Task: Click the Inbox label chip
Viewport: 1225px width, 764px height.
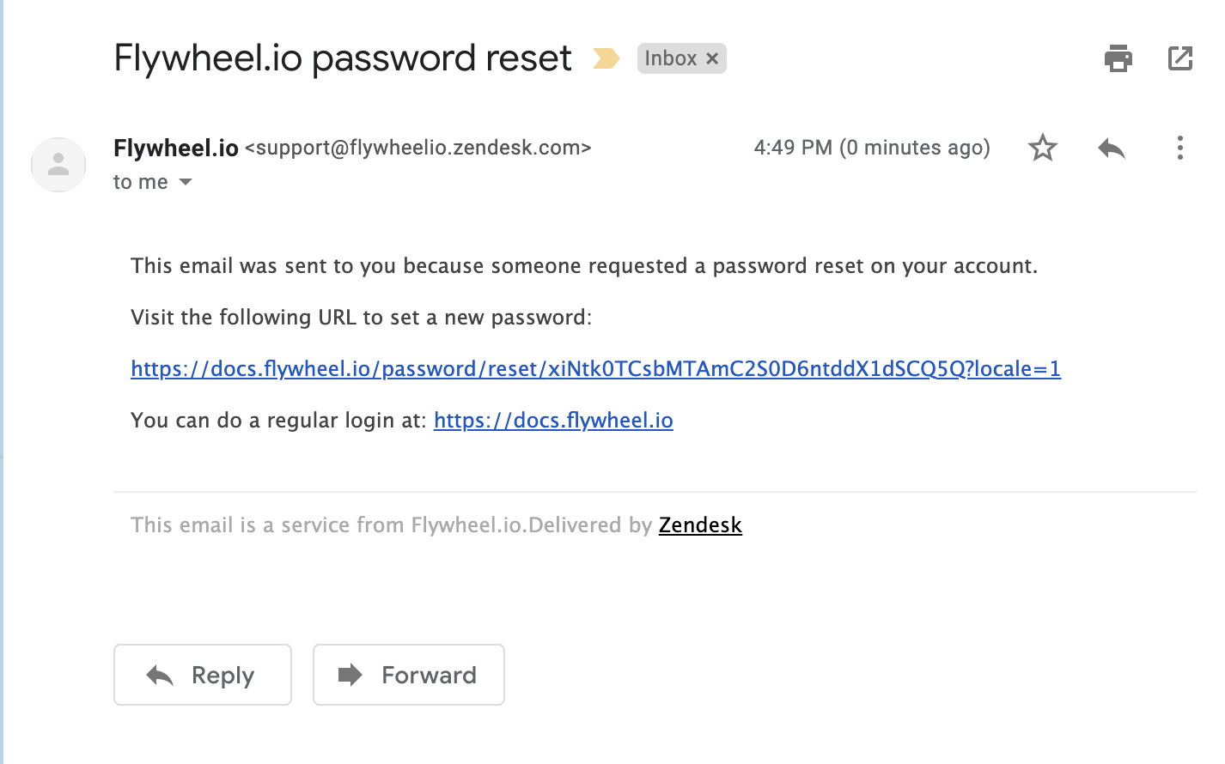Action: click(x=671, y=58)
